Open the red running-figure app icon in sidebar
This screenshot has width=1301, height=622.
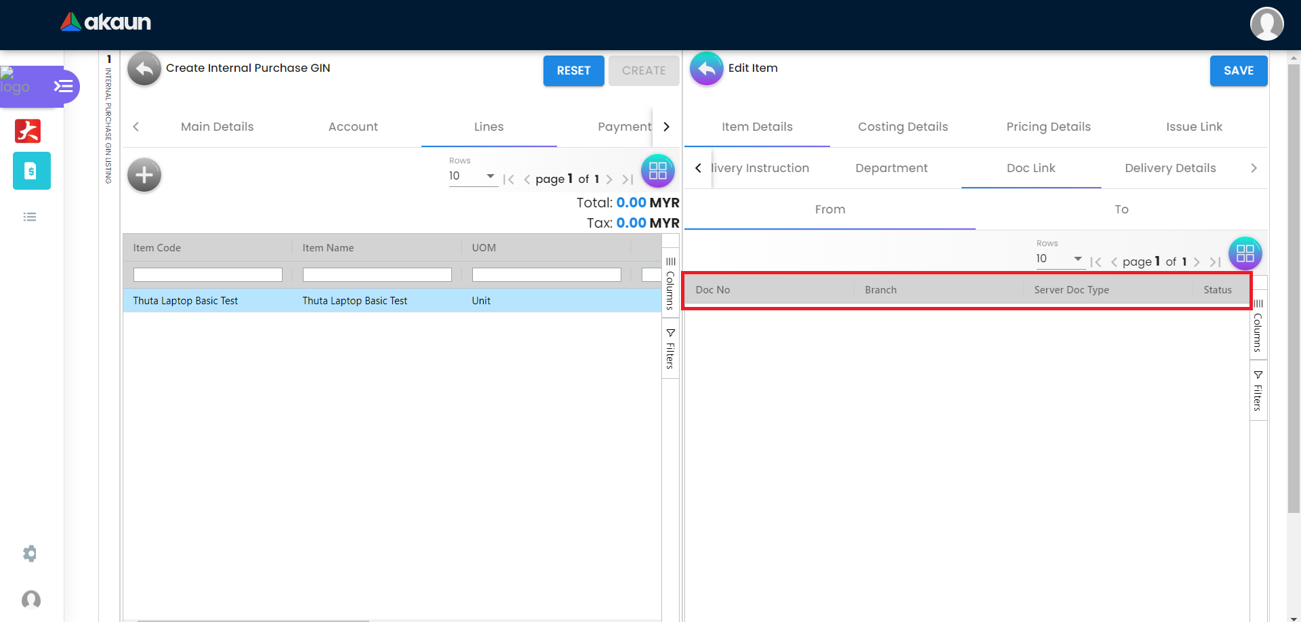pyautogui.click(x=28, y=131)
